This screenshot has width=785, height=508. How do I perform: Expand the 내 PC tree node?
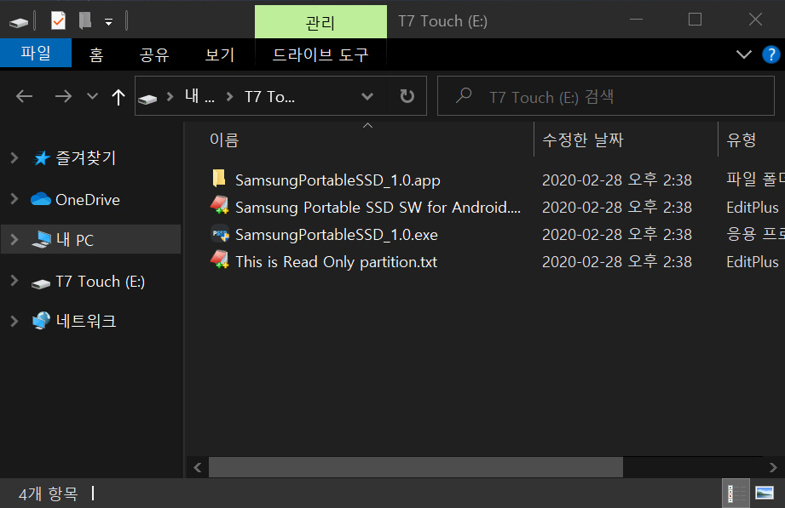pyautogui.click(x=14, y=239)
